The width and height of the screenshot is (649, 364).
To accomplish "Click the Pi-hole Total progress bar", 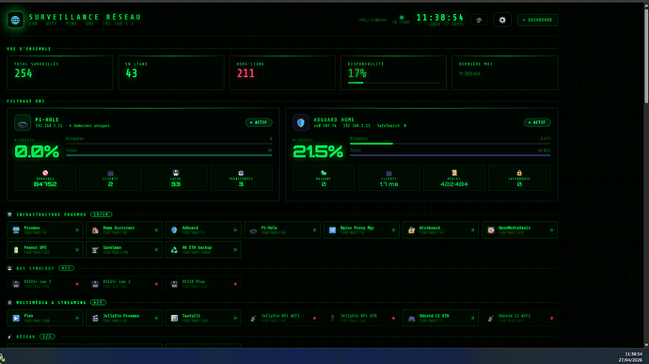I will coord(169,155).
